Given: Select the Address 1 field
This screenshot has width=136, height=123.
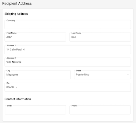Looking at the screenshot, I should pos(68,49).
